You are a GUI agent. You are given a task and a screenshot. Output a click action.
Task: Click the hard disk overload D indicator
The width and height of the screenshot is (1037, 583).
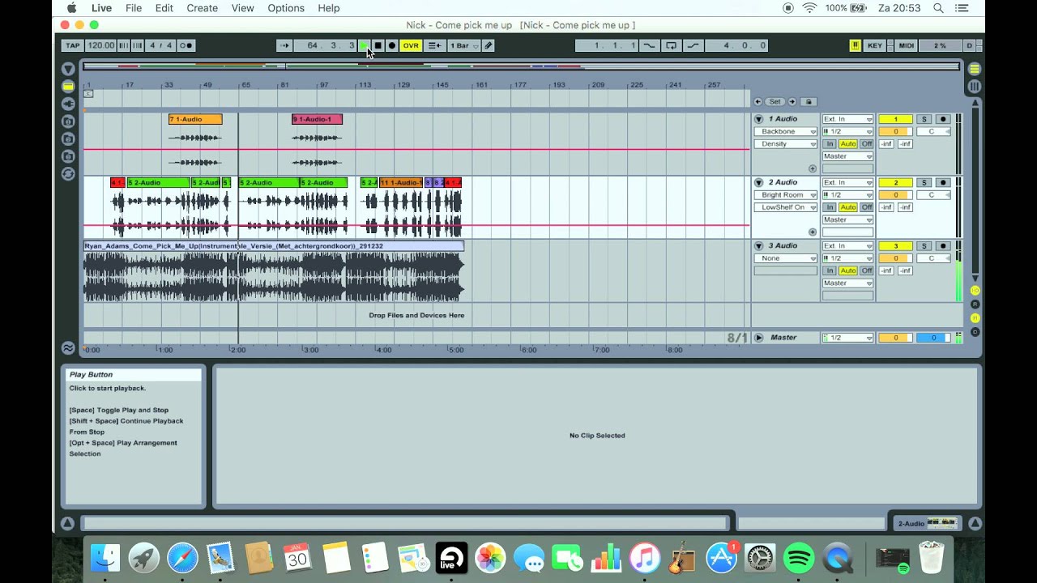coord(969,45)
